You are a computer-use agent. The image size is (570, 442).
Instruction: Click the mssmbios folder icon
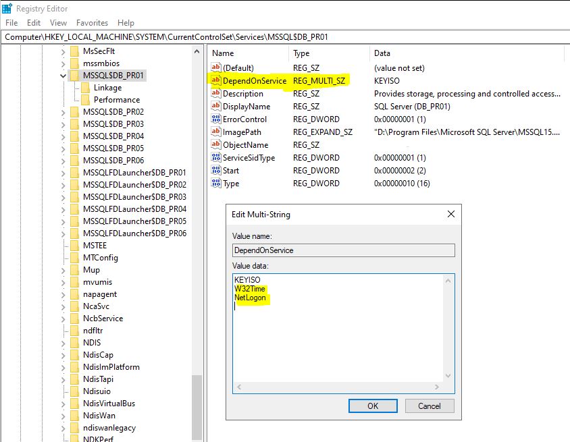(x=74, y=63)
